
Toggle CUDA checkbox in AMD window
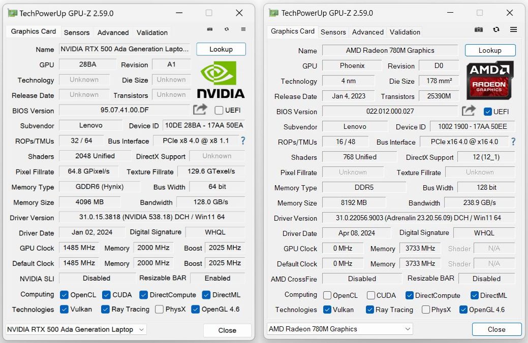coord(371,295)
